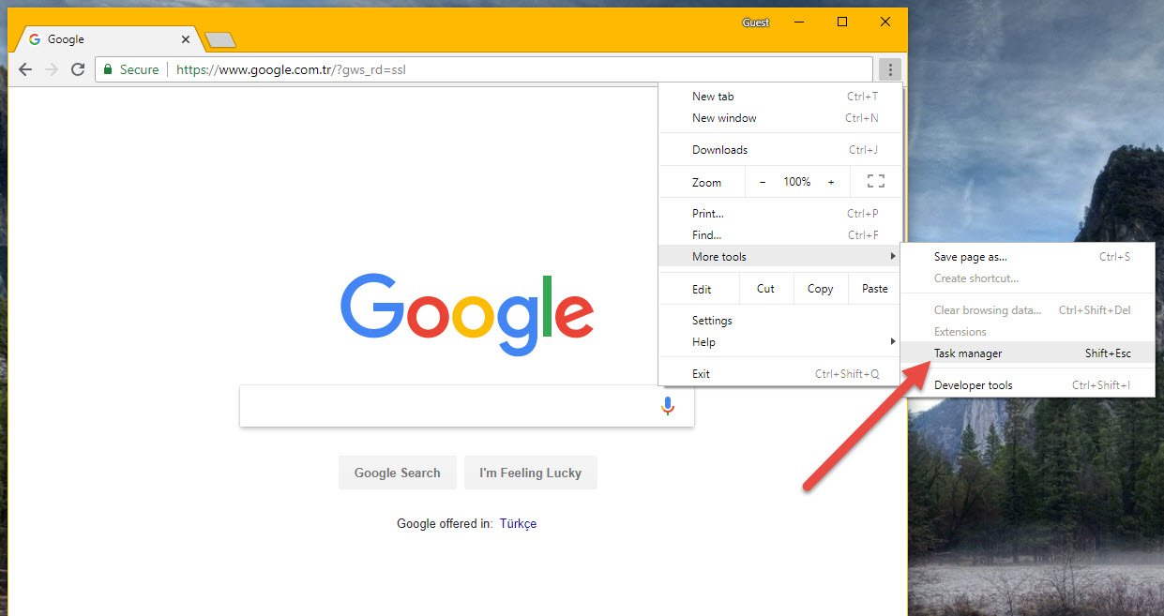Viewport: 1164px width, 616px height.
Task: Open the Chrome three-dot menu icon
Action: click(x=887, y=68)
